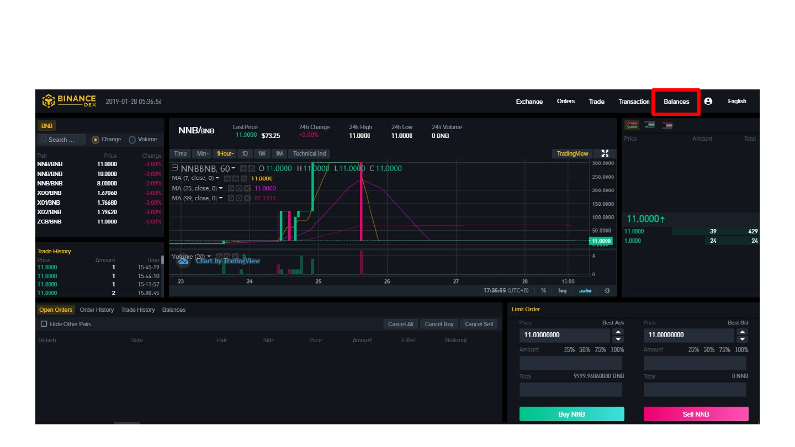This screenshot has width=795, height=447.
Task: Select the ZCB/BNB pair row
Action: (x=99, y=221)
